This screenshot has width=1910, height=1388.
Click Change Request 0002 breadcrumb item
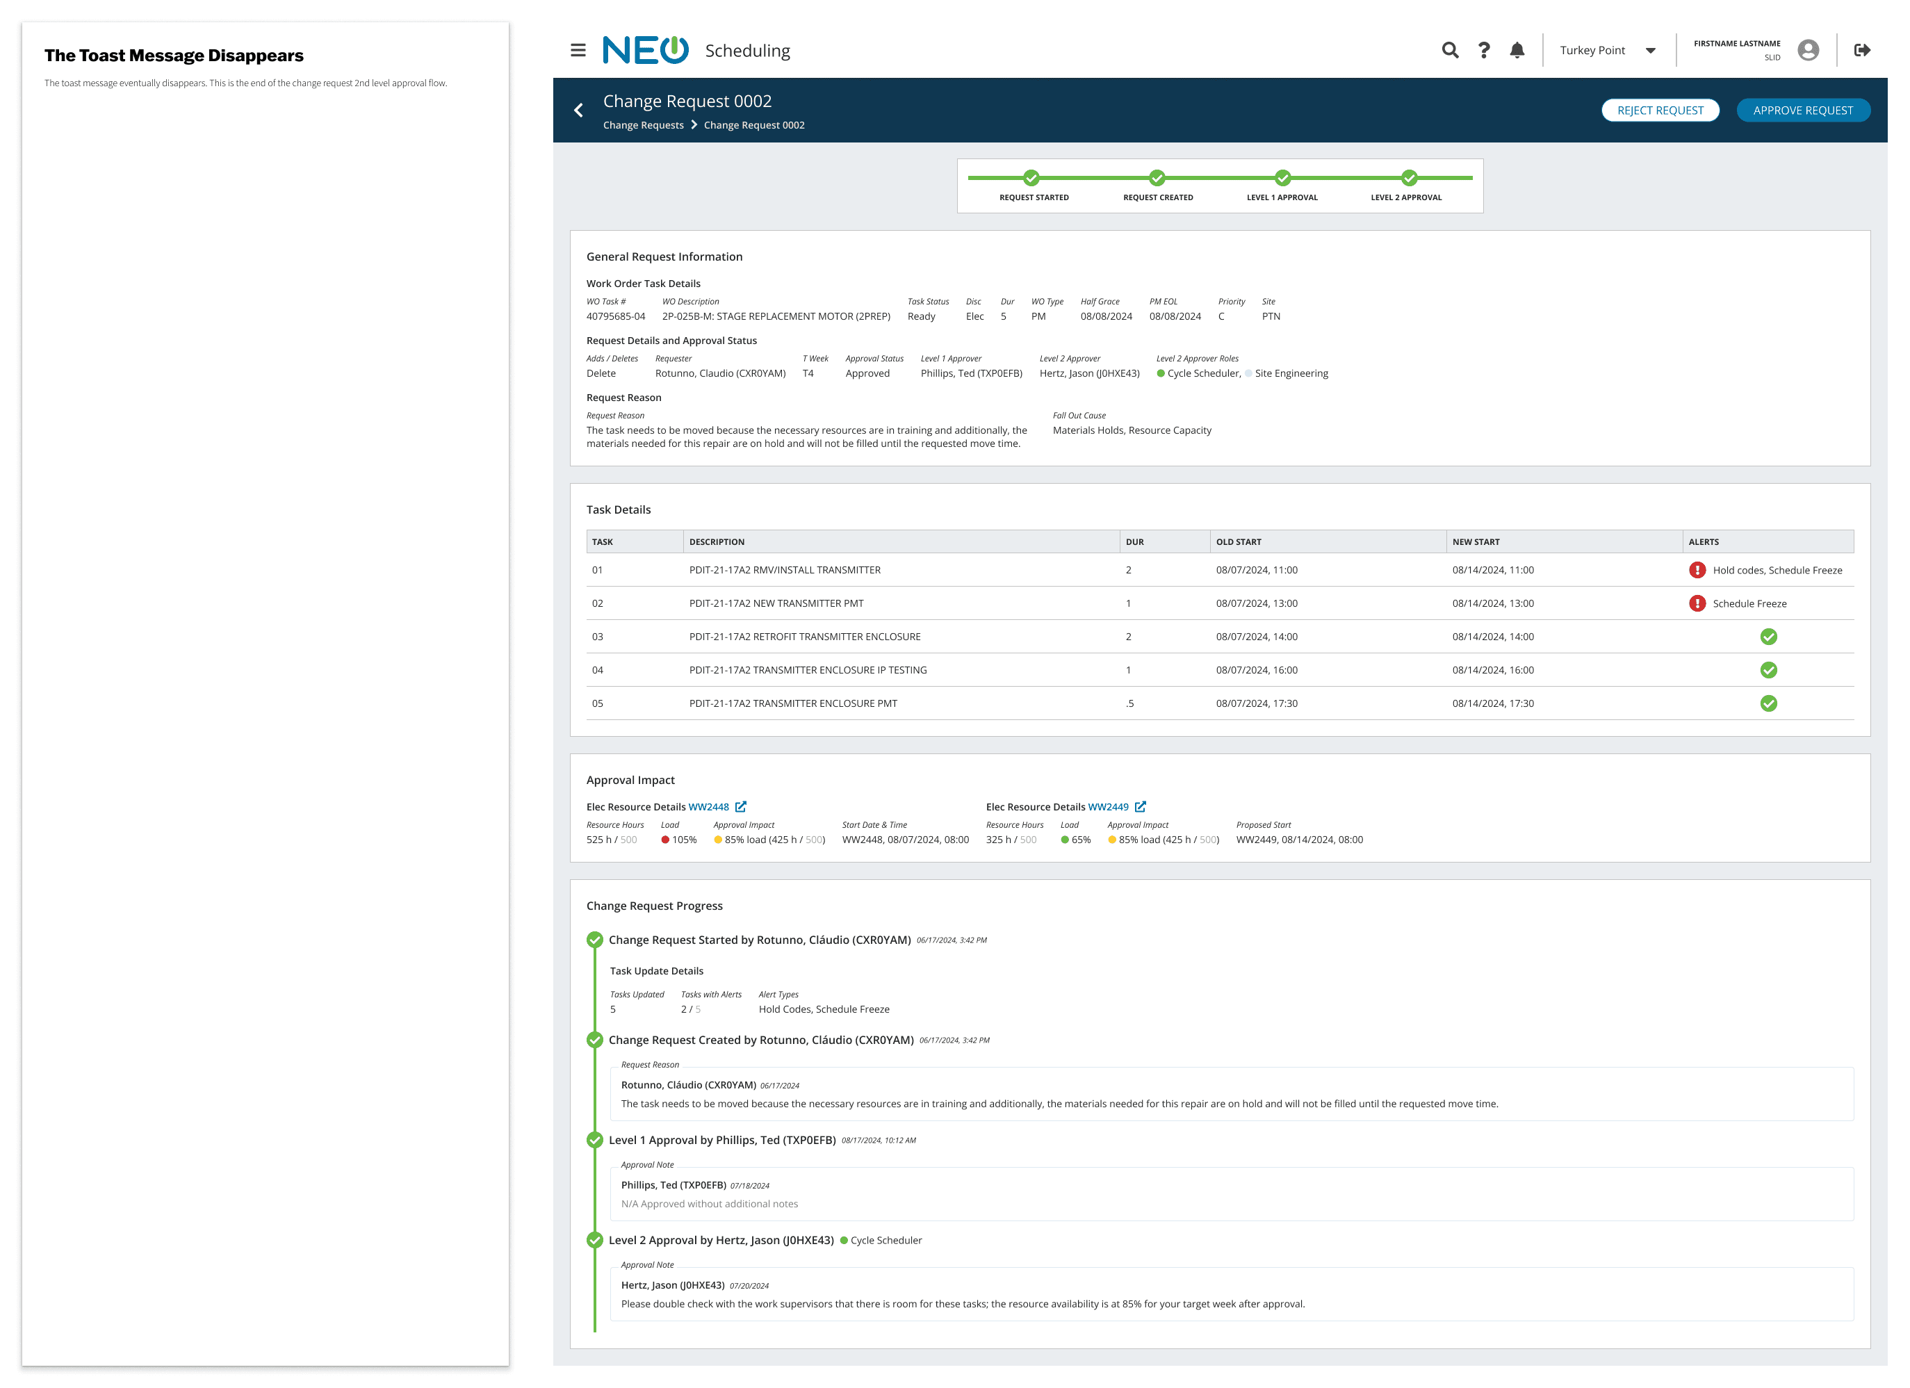click(x=753, y=126)
